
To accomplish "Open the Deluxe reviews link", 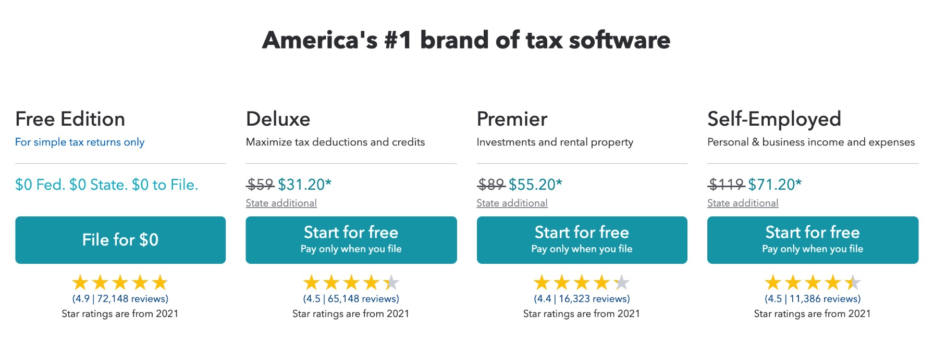I will click(x=351, y=298).
